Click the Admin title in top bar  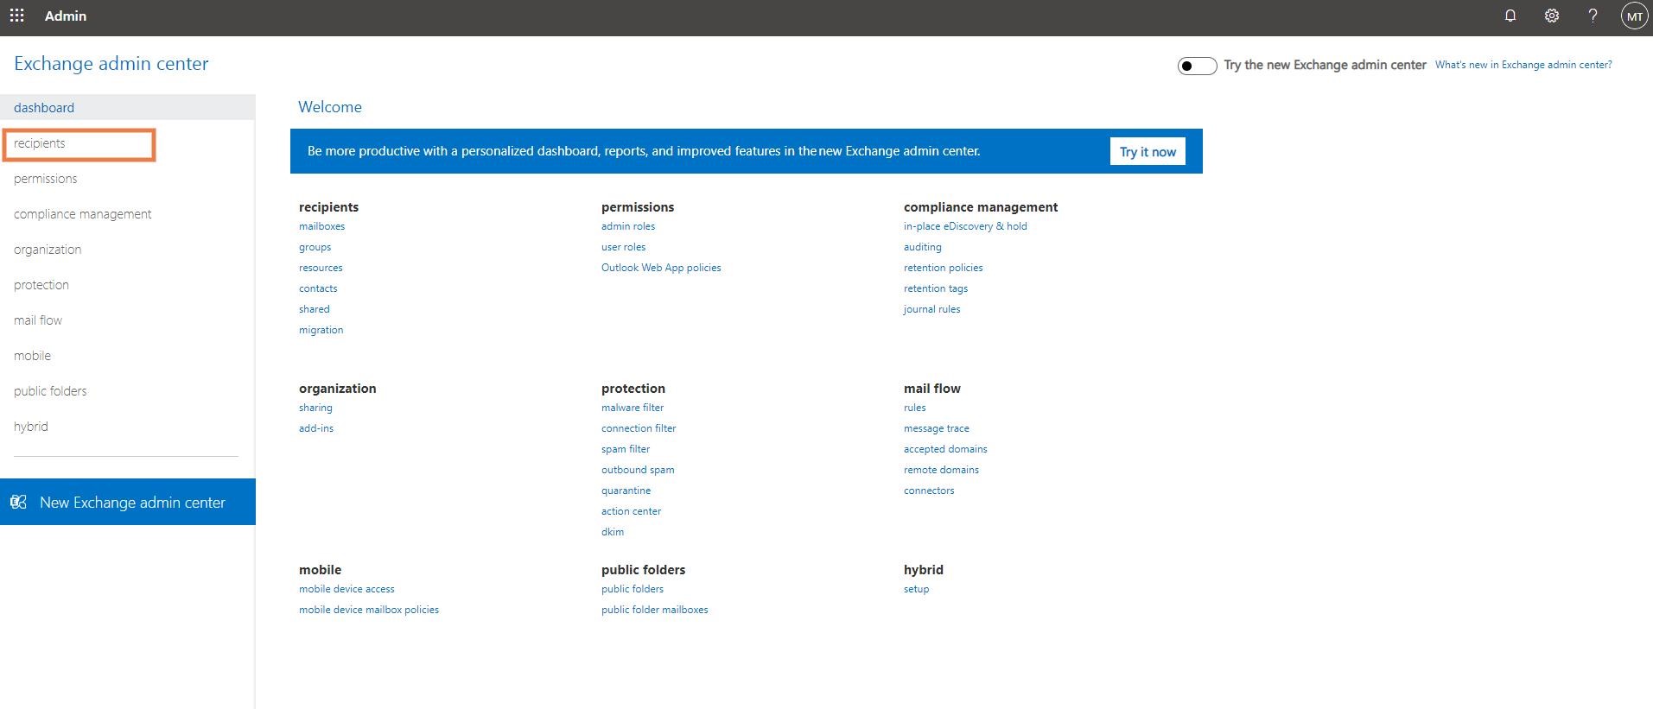(66, 16)
